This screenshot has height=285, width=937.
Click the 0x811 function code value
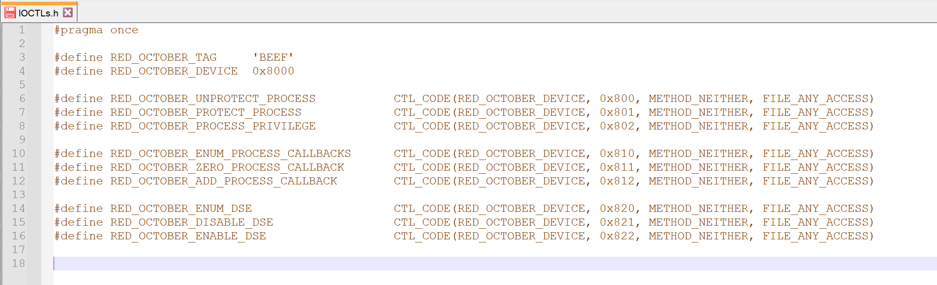point(617,167)
